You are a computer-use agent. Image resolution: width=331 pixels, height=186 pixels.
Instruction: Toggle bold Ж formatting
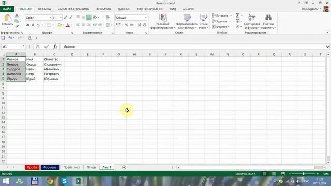pos(27,25)
